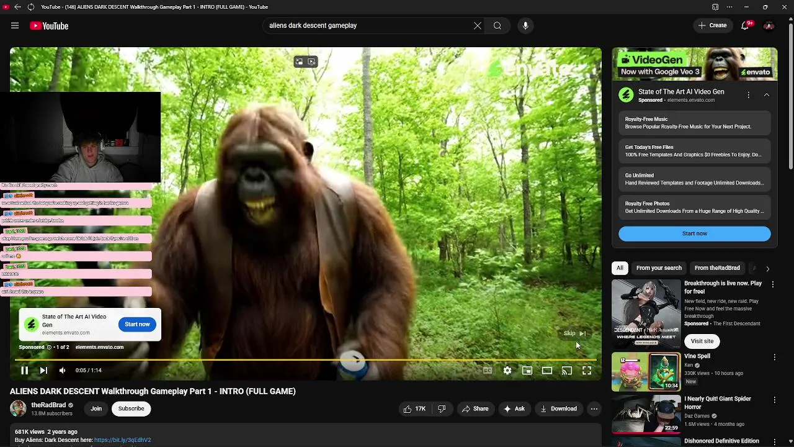Open the browser sidebar panel icon
Screen dimensions: 794x447
tap(715, 7)
